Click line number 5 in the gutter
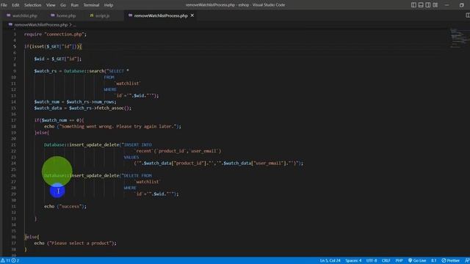The width and height of the screenshot is (470, 264). tap(15, 46)
